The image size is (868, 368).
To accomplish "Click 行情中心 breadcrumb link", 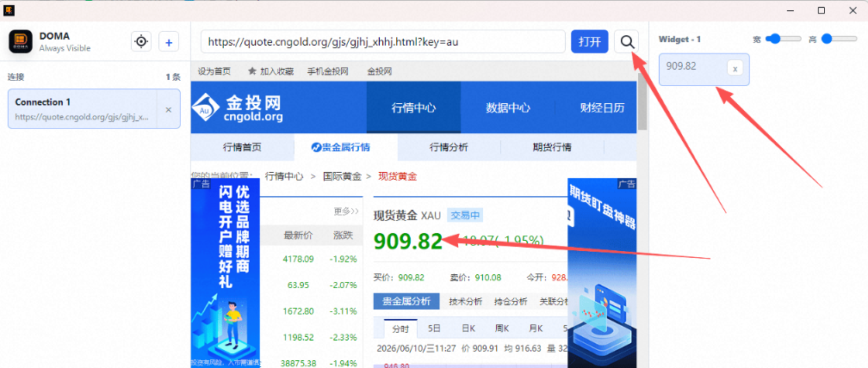I will click(284, 176).
